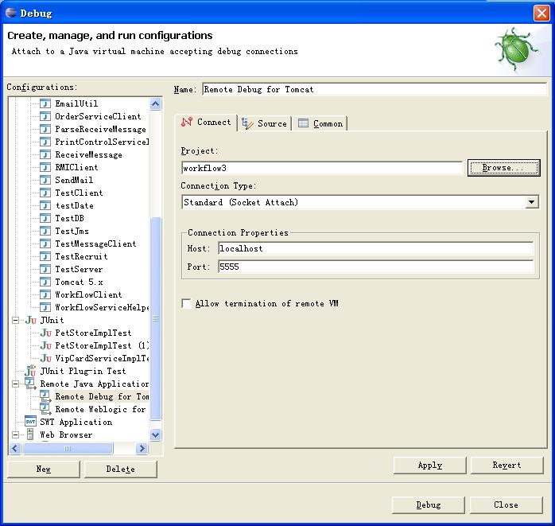The image size is (555, 526).
Task: Click the Host field with localhost
Action: pos(376,248)
